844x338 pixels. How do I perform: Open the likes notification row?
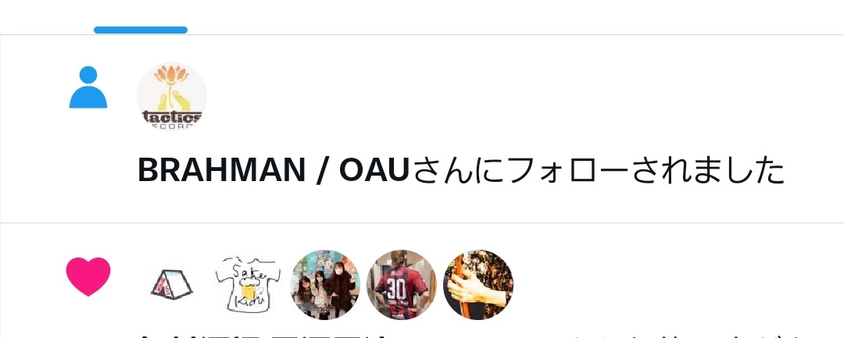(x=422, y=280)
